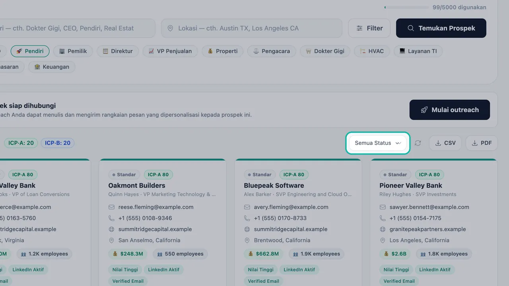Open the Filter options button
The width and height of the screenshot is (509, 286).
[369, 28]
